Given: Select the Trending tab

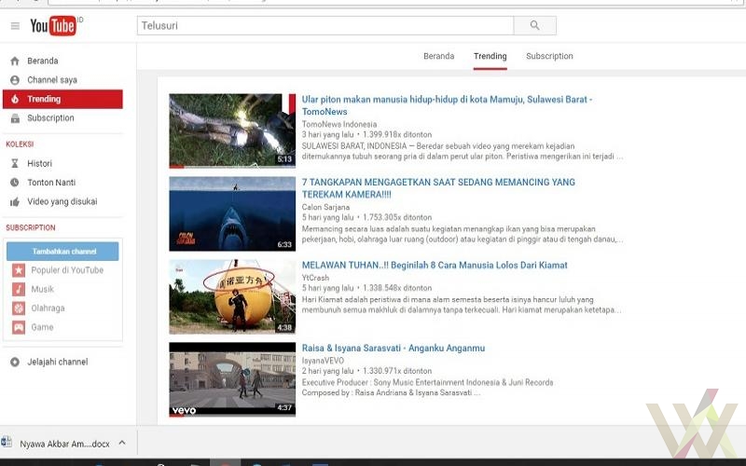Looking at the screenshot, I should [490, 56].
